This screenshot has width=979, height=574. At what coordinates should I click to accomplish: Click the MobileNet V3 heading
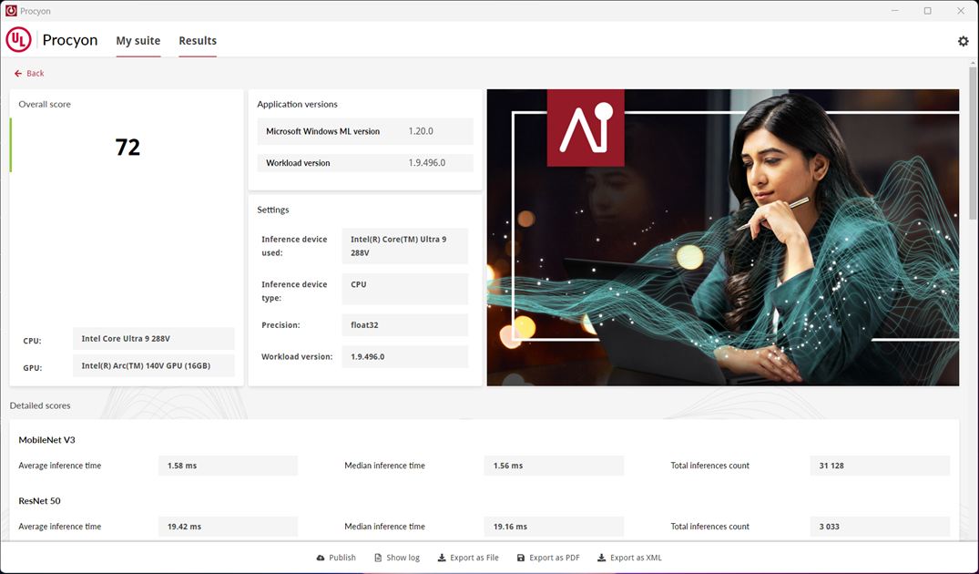[46, 440]
